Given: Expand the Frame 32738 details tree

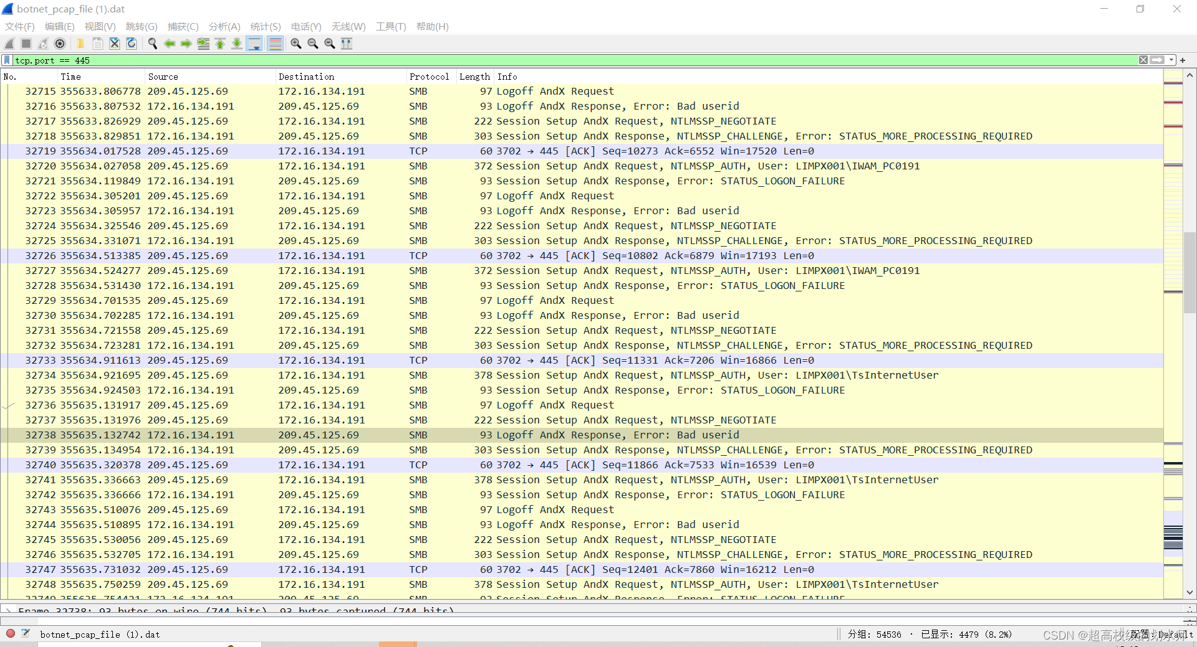Looking at the screenshot, I should [x=9, y=610].
